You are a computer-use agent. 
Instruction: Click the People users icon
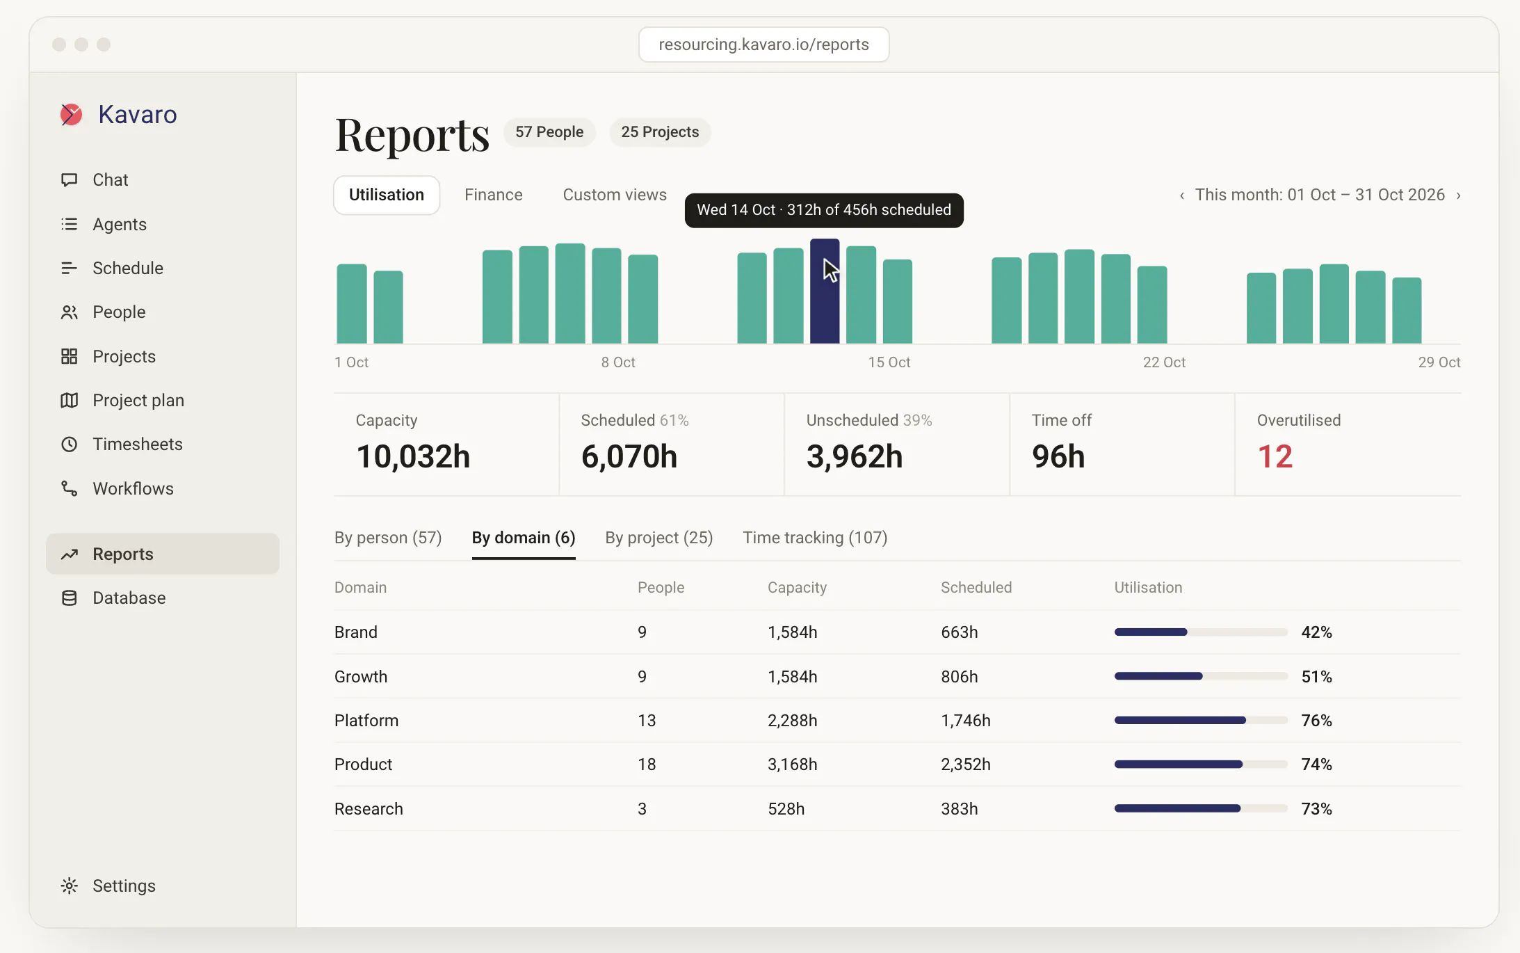(x=69, y=312)
